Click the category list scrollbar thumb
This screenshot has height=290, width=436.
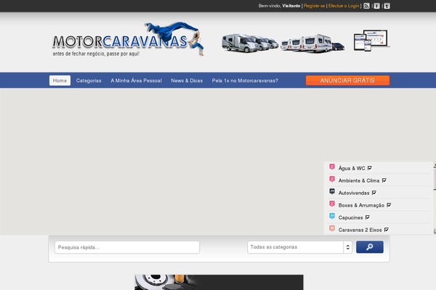coord(435,178)
